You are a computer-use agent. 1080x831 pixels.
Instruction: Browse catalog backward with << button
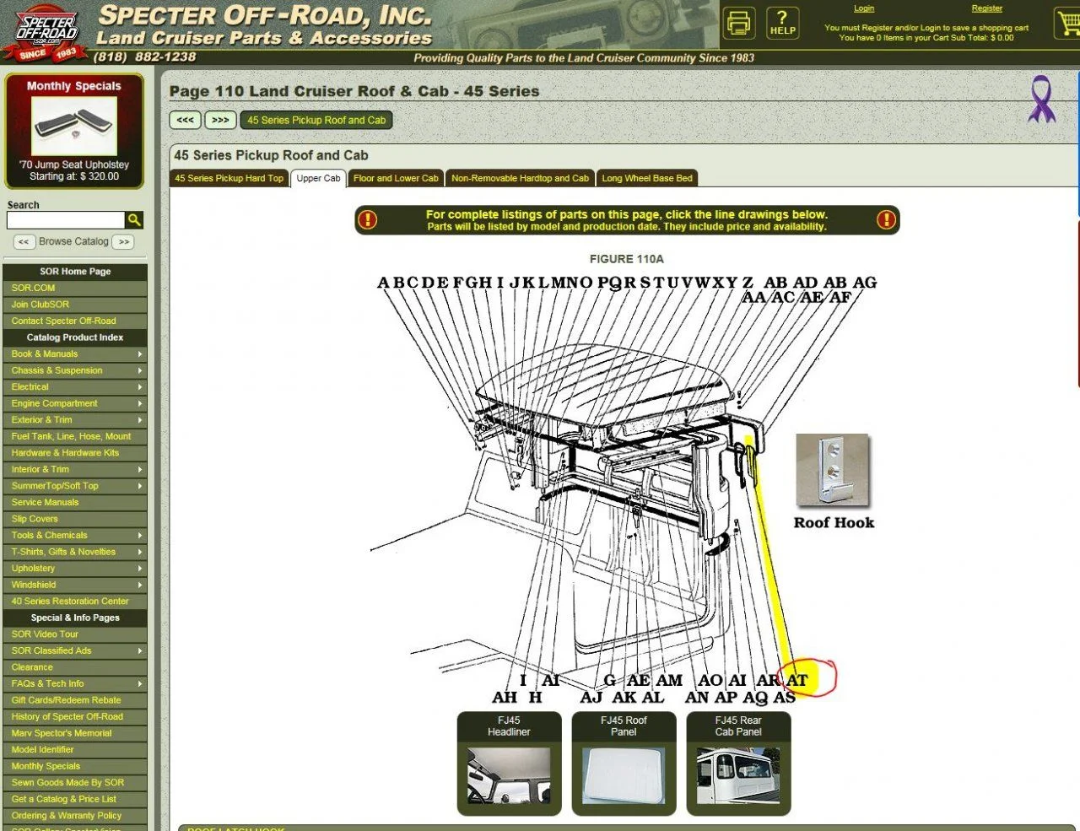tap(24, 242)
